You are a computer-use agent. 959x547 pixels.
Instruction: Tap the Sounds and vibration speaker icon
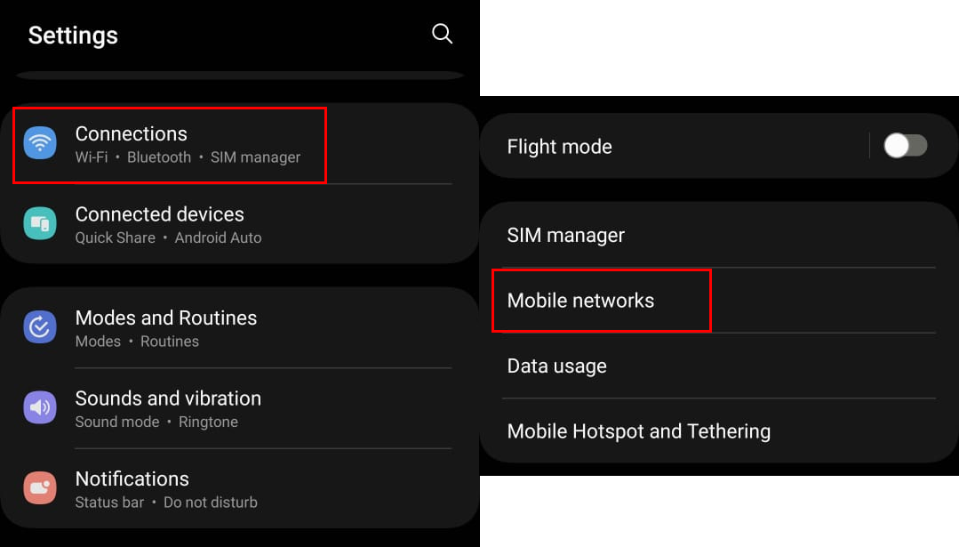tap(40, 407)
